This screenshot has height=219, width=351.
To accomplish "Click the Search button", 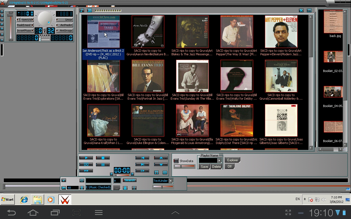I will [x=130, y=180].
